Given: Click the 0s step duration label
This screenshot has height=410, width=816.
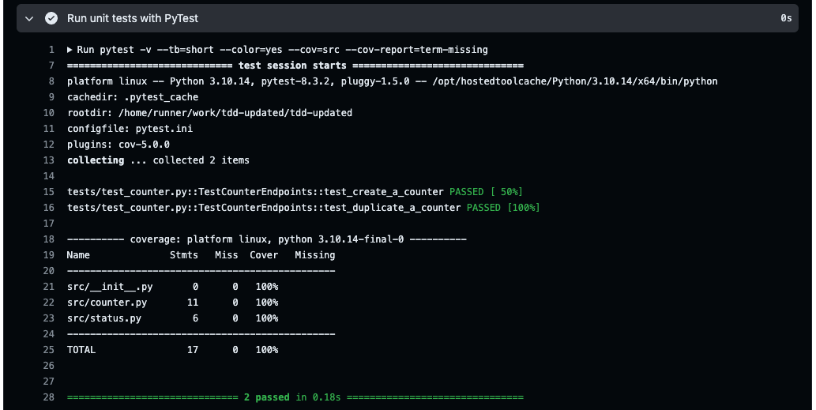Looking at the screenshot, I should tap(786, 18).
